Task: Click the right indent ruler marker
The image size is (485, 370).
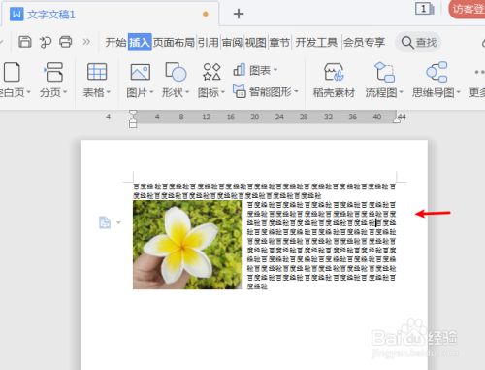Action: pyautogui.click(x=397, y=120)
